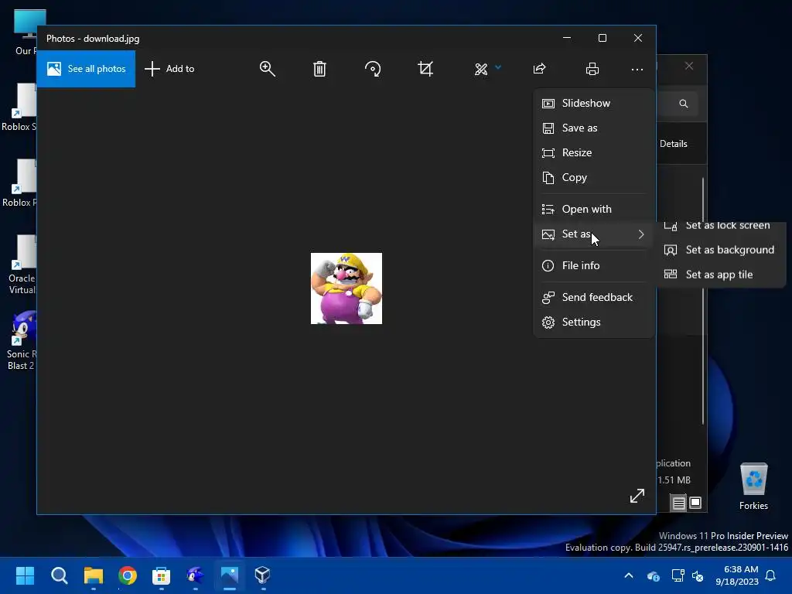
Task: Click the Wario image thumbnail
Action: coord(346,288)
